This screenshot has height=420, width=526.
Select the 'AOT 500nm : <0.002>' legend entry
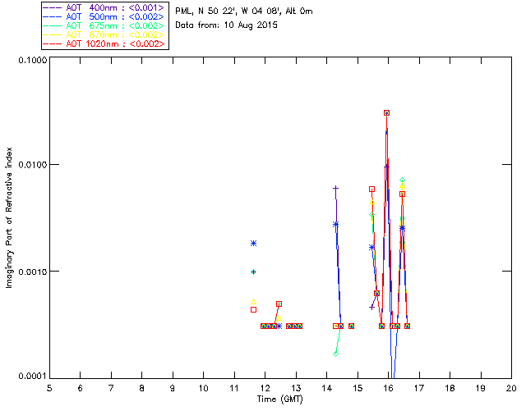pos(105,16)
